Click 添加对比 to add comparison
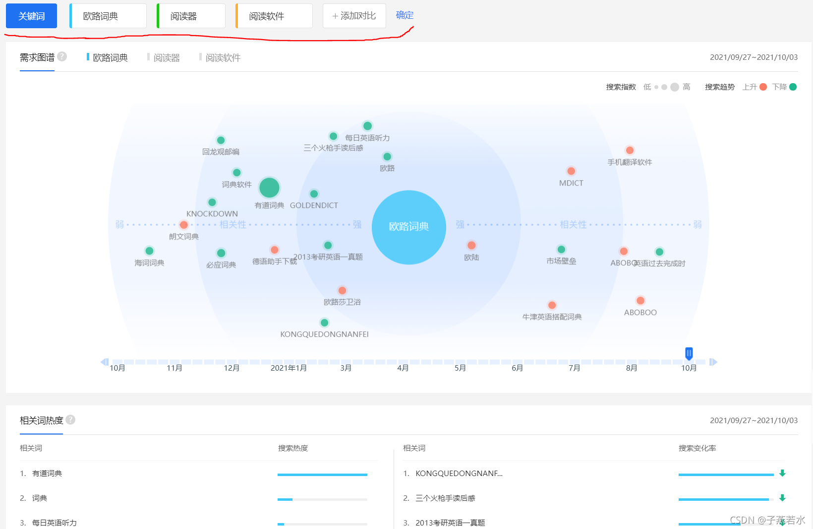This screenshot has width=813, height=529. [x=354, y=16]
